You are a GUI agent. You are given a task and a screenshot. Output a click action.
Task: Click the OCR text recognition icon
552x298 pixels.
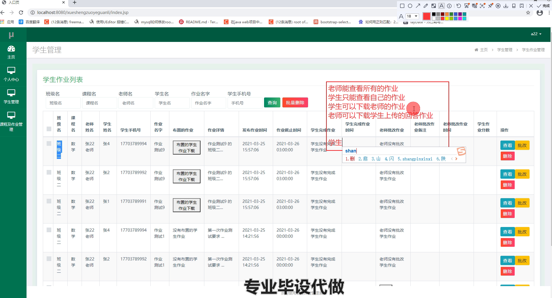(482, 6)
